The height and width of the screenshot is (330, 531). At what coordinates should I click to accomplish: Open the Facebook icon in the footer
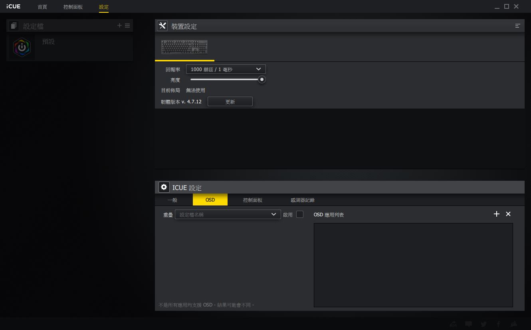pyautogui.click(x=499, y=324)
